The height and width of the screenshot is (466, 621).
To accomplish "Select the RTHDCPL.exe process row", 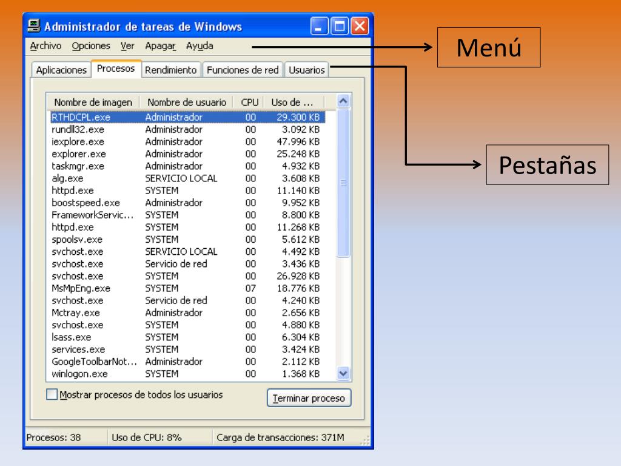I will tap(188, 117).
